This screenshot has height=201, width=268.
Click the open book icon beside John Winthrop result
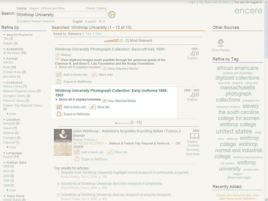(194, 136)
